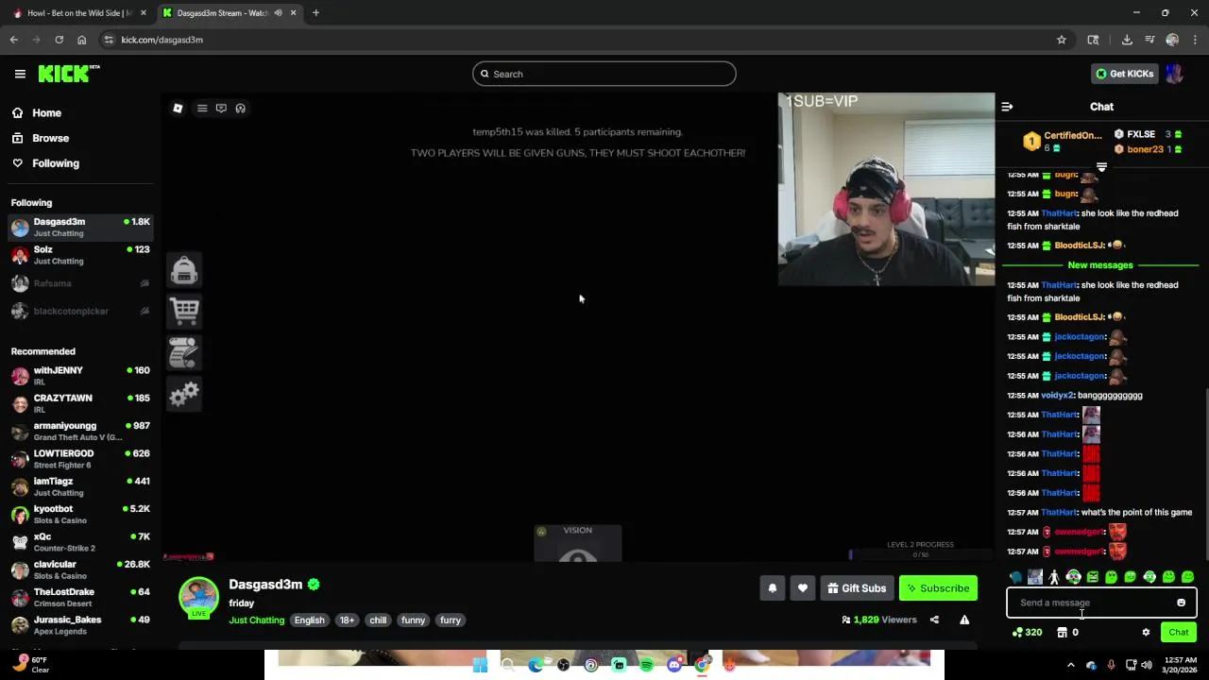Open the in-game shopping cart store
Viewport: 1209px width, 680px height.
pos(184,311)
